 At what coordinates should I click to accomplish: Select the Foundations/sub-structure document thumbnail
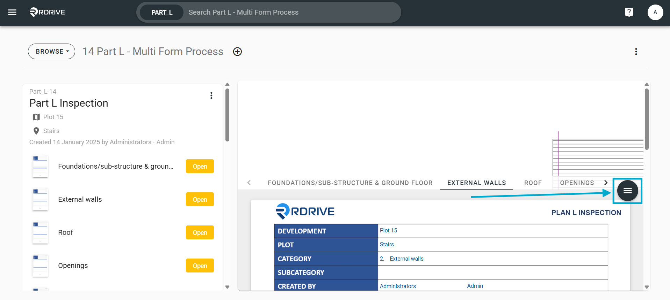pos(40,167)
